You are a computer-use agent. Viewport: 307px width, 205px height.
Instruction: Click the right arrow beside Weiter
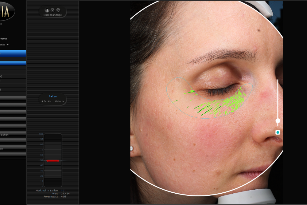pos(63,101)
